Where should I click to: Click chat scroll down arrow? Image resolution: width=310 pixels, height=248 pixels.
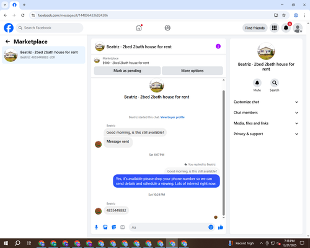point(223,218)
